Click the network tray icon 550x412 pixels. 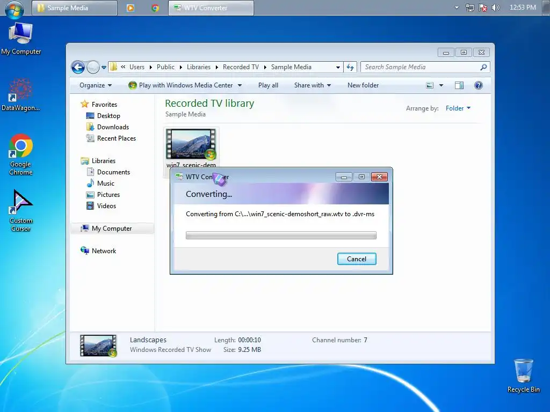click(x=469, y=8)
